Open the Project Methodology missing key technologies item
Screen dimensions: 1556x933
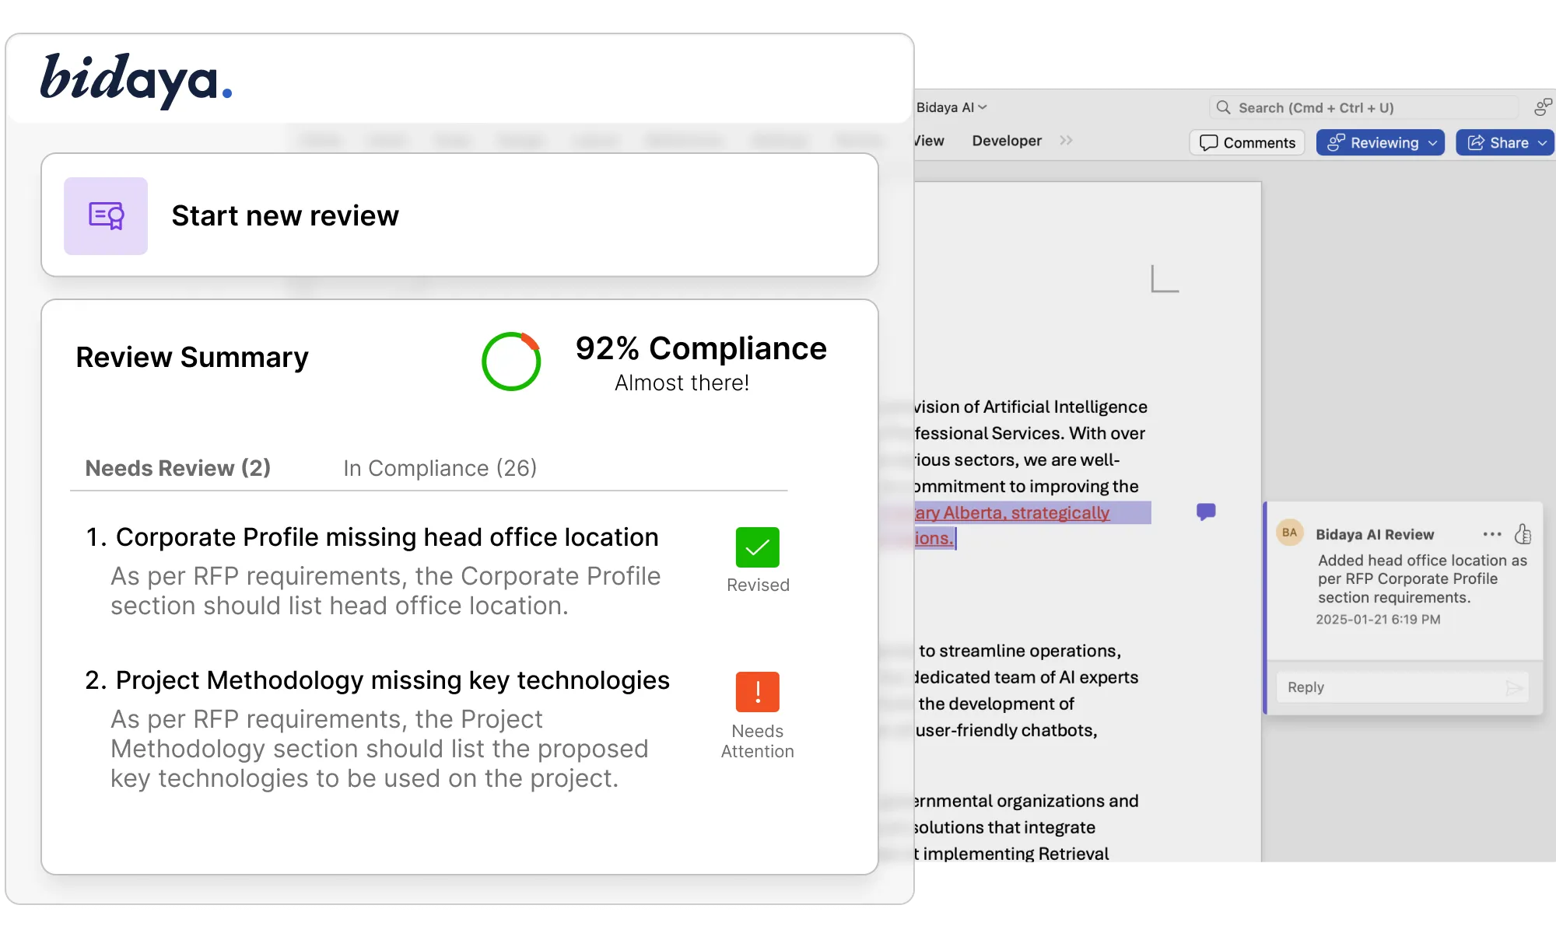377,680
